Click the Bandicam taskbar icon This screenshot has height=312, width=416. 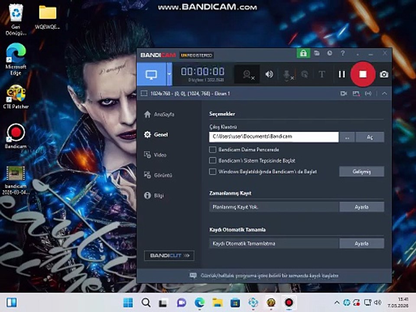pos(289,302)
